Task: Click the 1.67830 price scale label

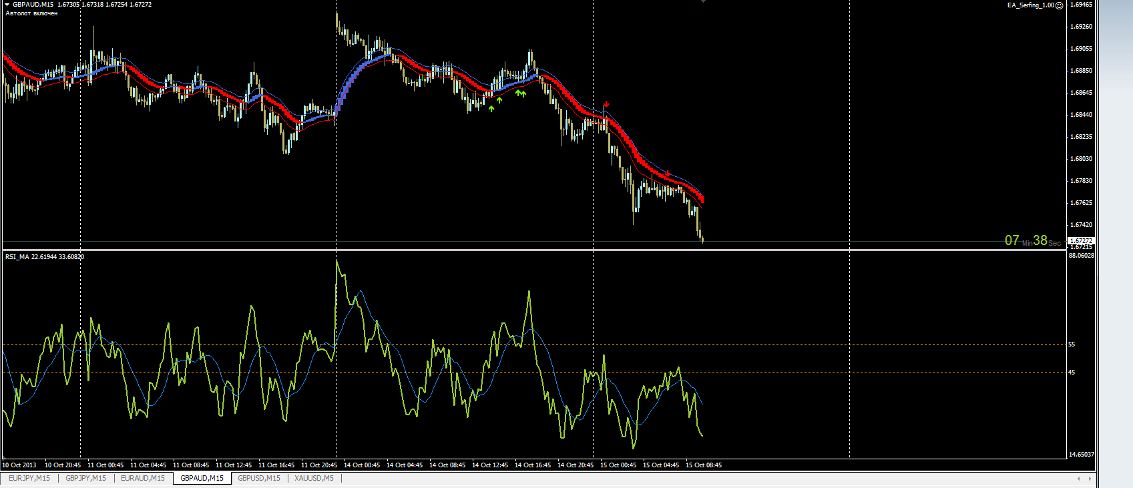Action: (x=1081, y=181)
